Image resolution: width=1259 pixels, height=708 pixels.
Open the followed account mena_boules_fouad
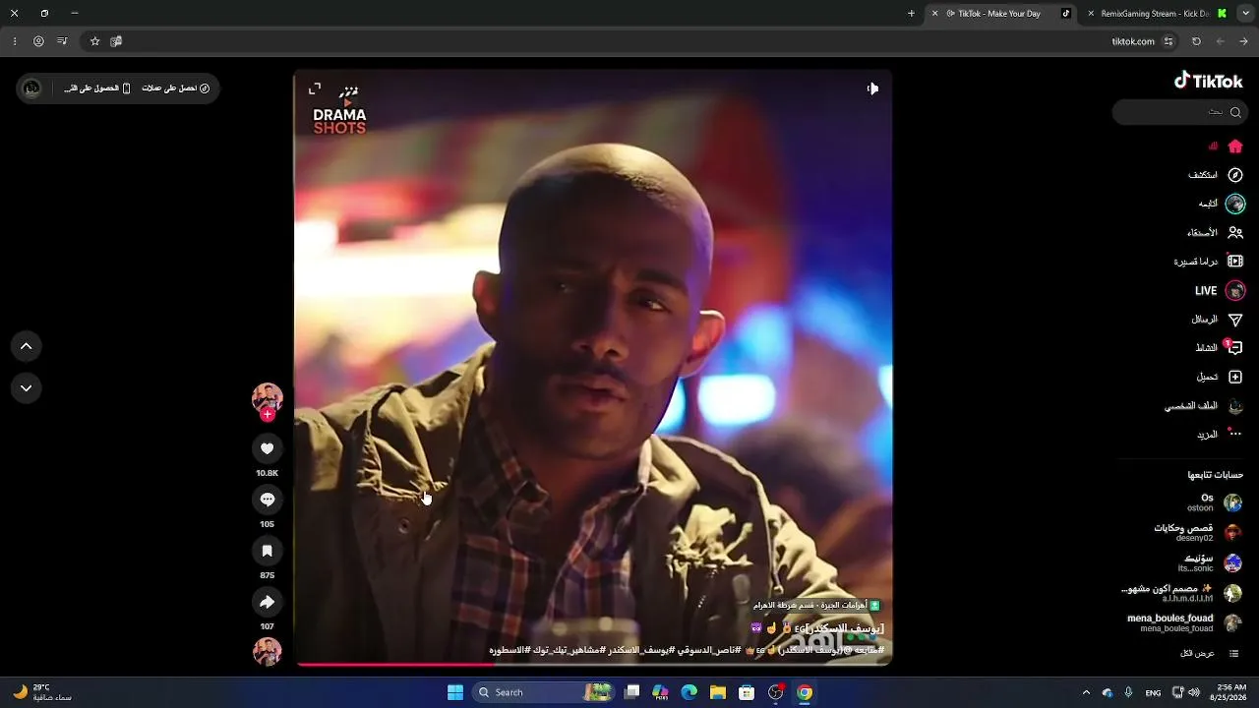pyautogui.click(x=1185, y=622)
